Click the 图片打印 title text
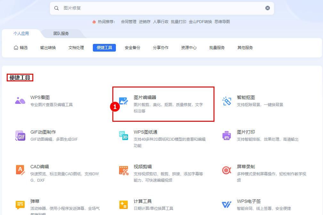 pyautogui.click(x=246, y=132)
